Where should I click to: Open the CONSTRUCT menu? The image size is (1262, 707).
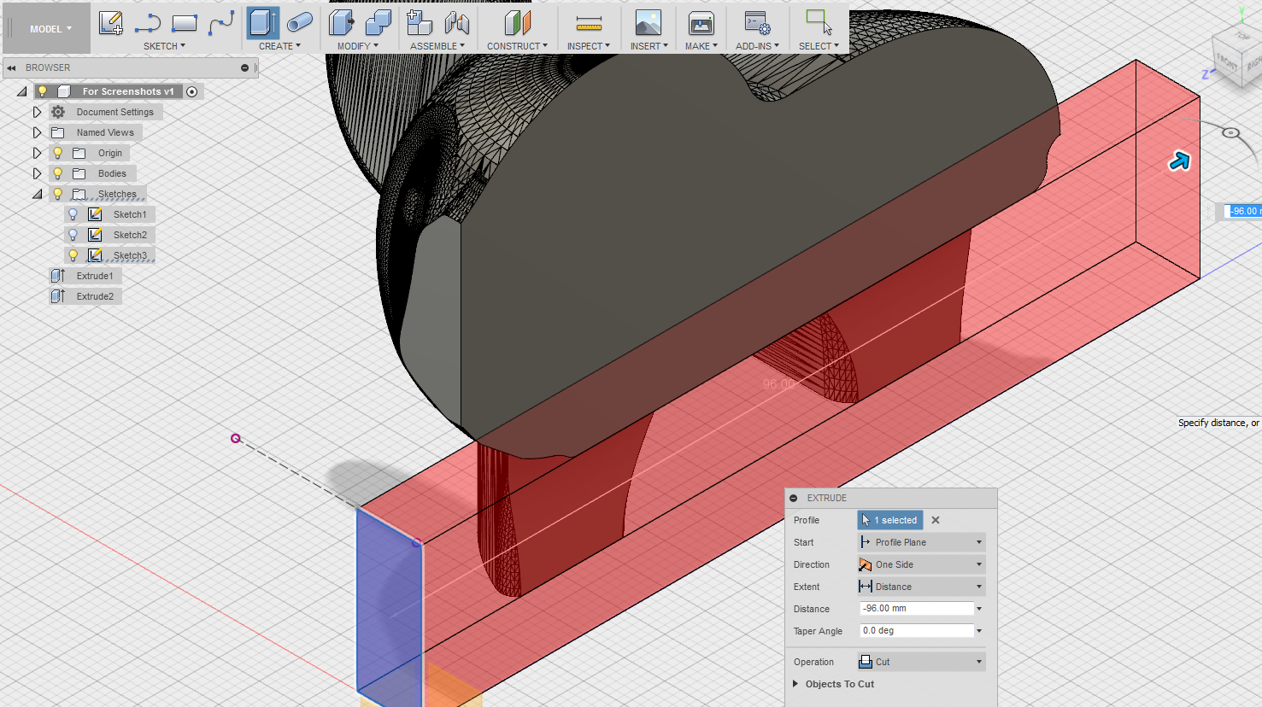(517, 46)
